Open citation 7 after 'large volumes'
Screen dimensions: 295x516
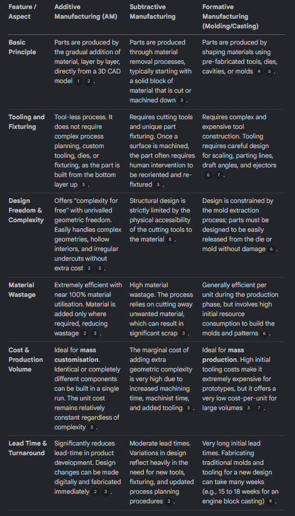click(259, 408)
